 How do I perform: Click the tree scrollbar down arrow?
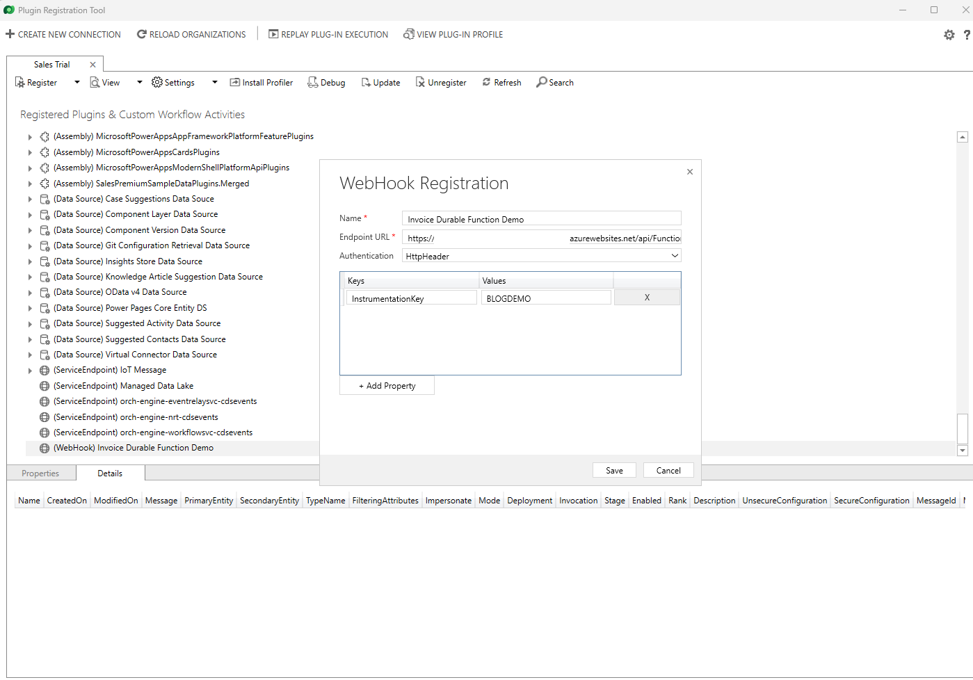pyautogui.click(x=963, y=451)
